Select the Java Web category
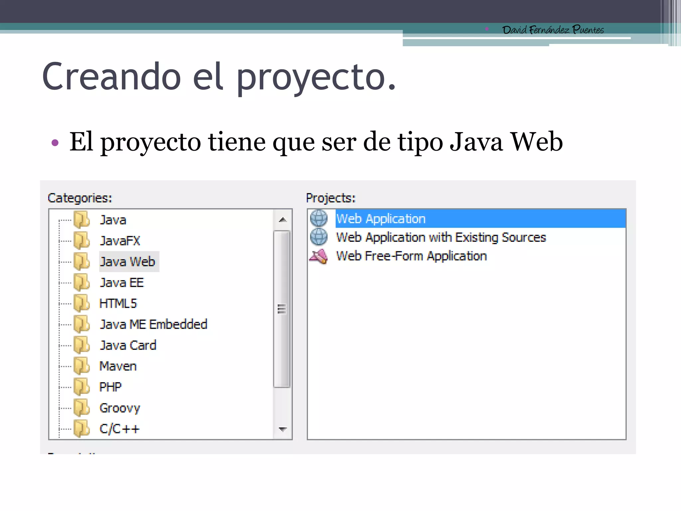The width and height of the screenshot is (681, 511). [x=128, y=262]
